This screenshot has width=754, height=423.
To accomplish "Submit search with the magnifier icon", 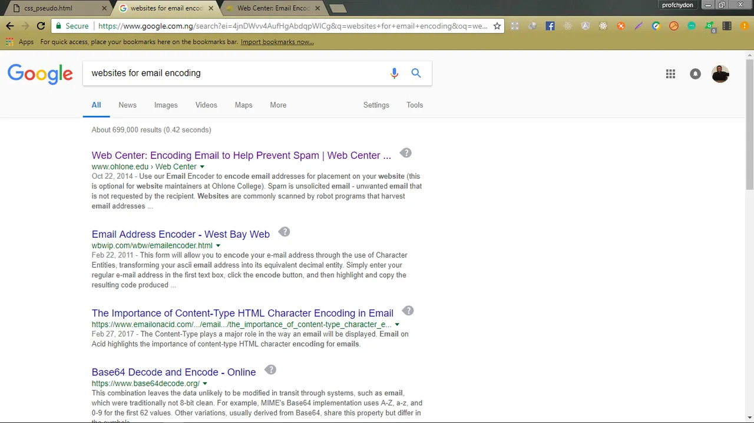I will [x=416, y=73].
